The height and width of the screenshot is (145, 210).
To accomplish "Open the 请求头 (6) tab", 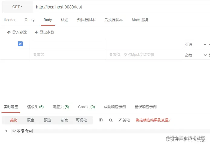I will [35, 107].
